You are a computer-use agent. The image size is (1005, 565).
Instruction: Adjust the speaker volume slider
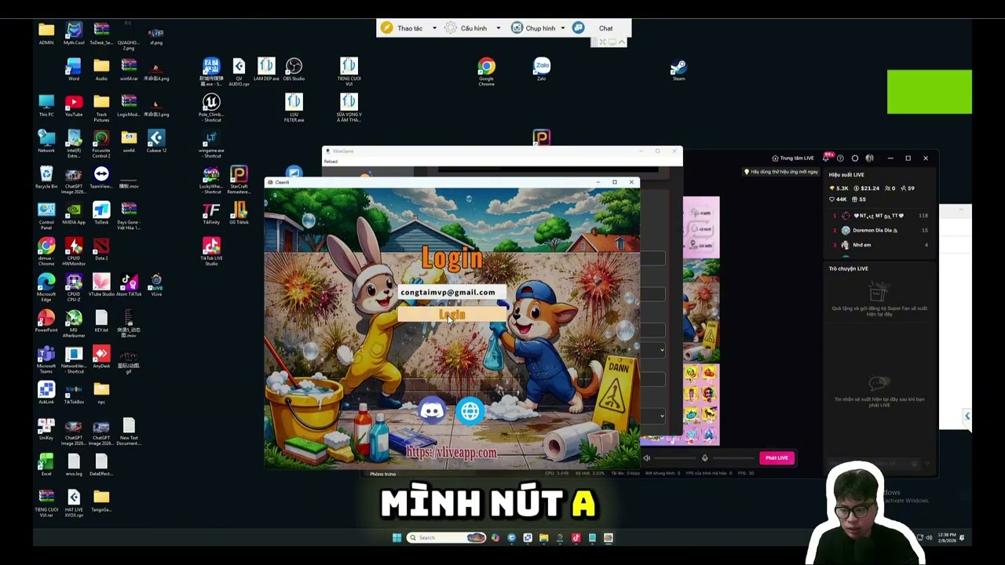[x=674, y=458]
